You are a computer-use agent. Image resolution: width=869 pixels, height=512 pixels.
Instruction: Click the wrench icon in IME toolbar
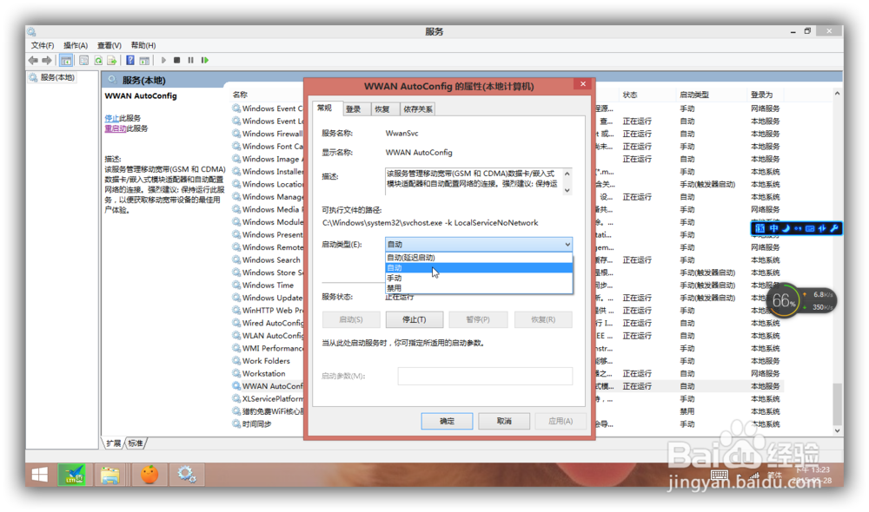pos(834,228)
